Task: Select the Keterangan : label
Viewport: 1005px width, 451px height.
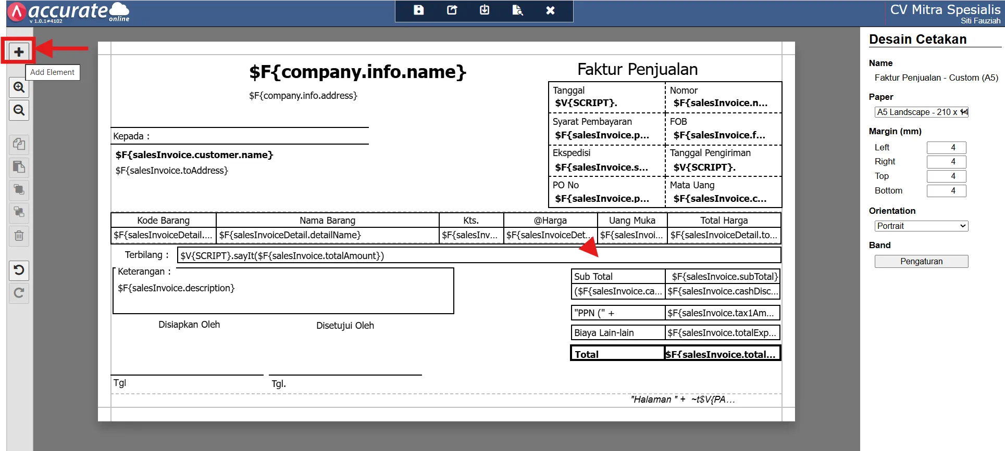Action: 144,272
